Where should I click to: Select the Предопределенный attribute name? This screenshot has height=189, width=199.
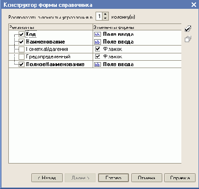click(x=49, y=57)
